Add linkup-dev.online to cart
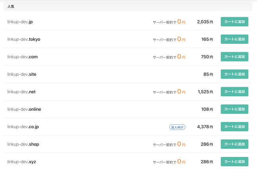The image size is (257, 169). pos(234,109)
